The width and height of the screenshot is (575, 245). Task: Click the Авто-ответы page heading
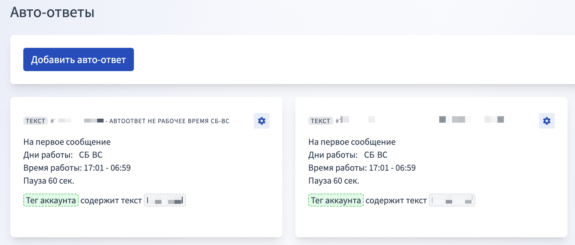(52, 13)
